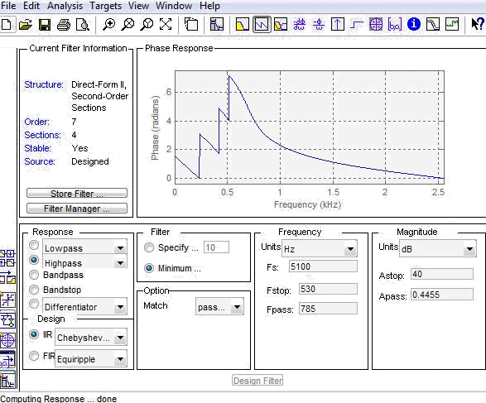Show Filter Information with the blue i icon
This screenshot has width=486, height=403.
414,24
